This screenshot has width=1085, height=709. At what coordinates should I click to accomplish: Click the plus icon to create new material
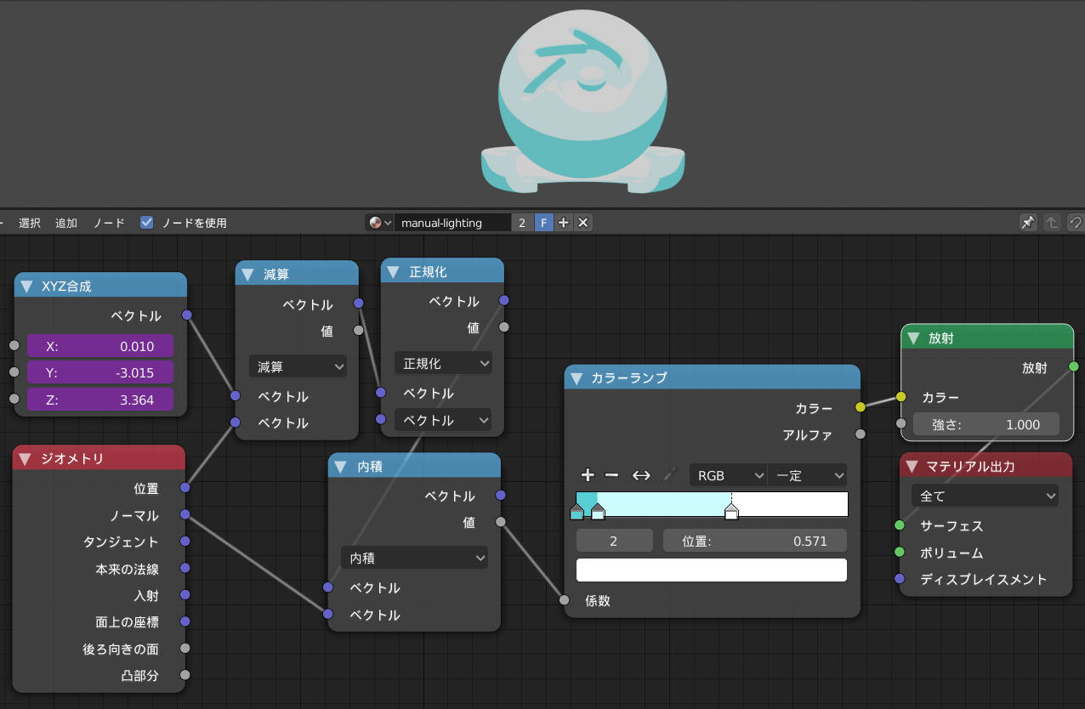pyautogui.click(x=563, y=223)
